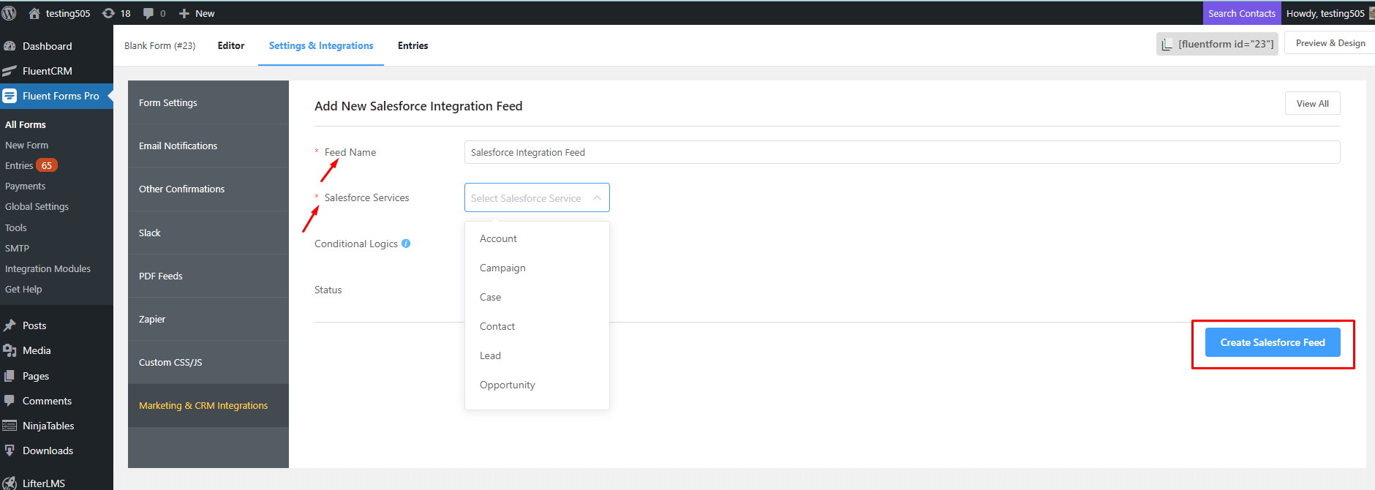Open PDF Feeds settings

pos(208,276)
